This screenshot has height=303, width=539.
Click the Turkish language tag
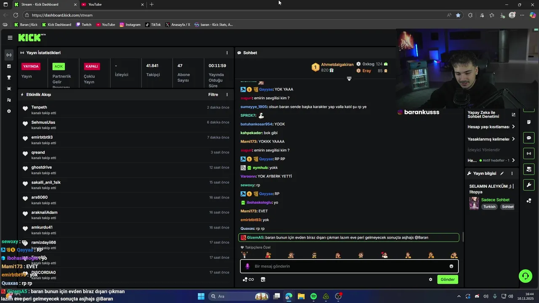pyautogui.click(x=489, y=207)
